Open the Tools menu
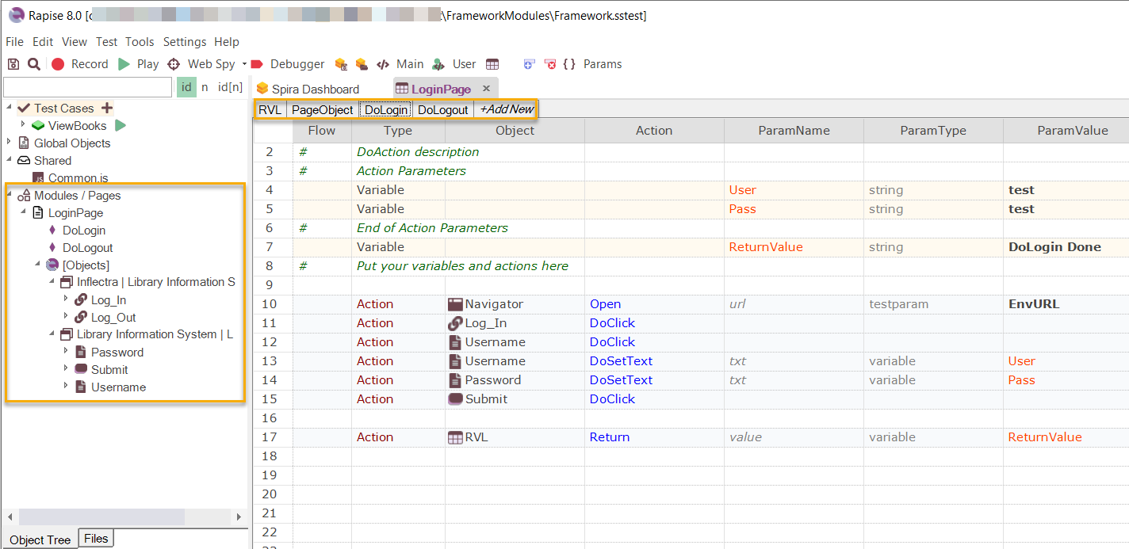 click(x=140, y=42)
